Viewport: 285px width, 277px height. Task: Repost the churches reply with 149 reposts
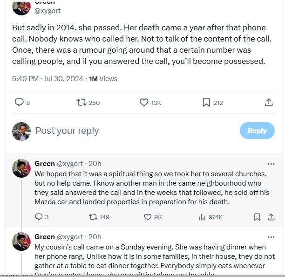click(93, 217)
